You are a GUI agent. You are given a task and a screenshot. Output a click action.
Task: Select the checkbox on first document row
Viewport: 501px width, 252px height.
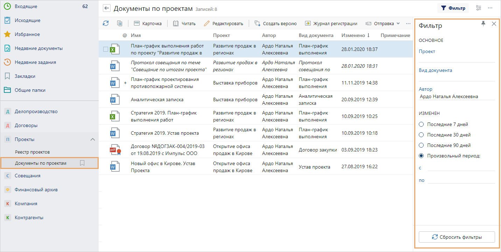[106, 49]
